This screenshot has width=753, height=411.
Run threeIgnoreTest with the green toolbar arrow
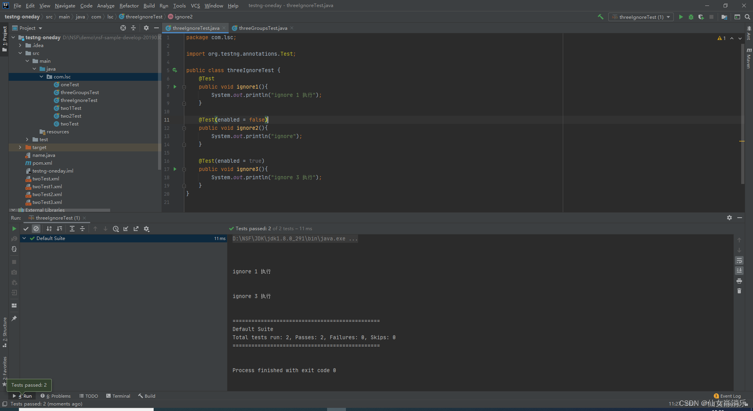[x=681, y=17]
